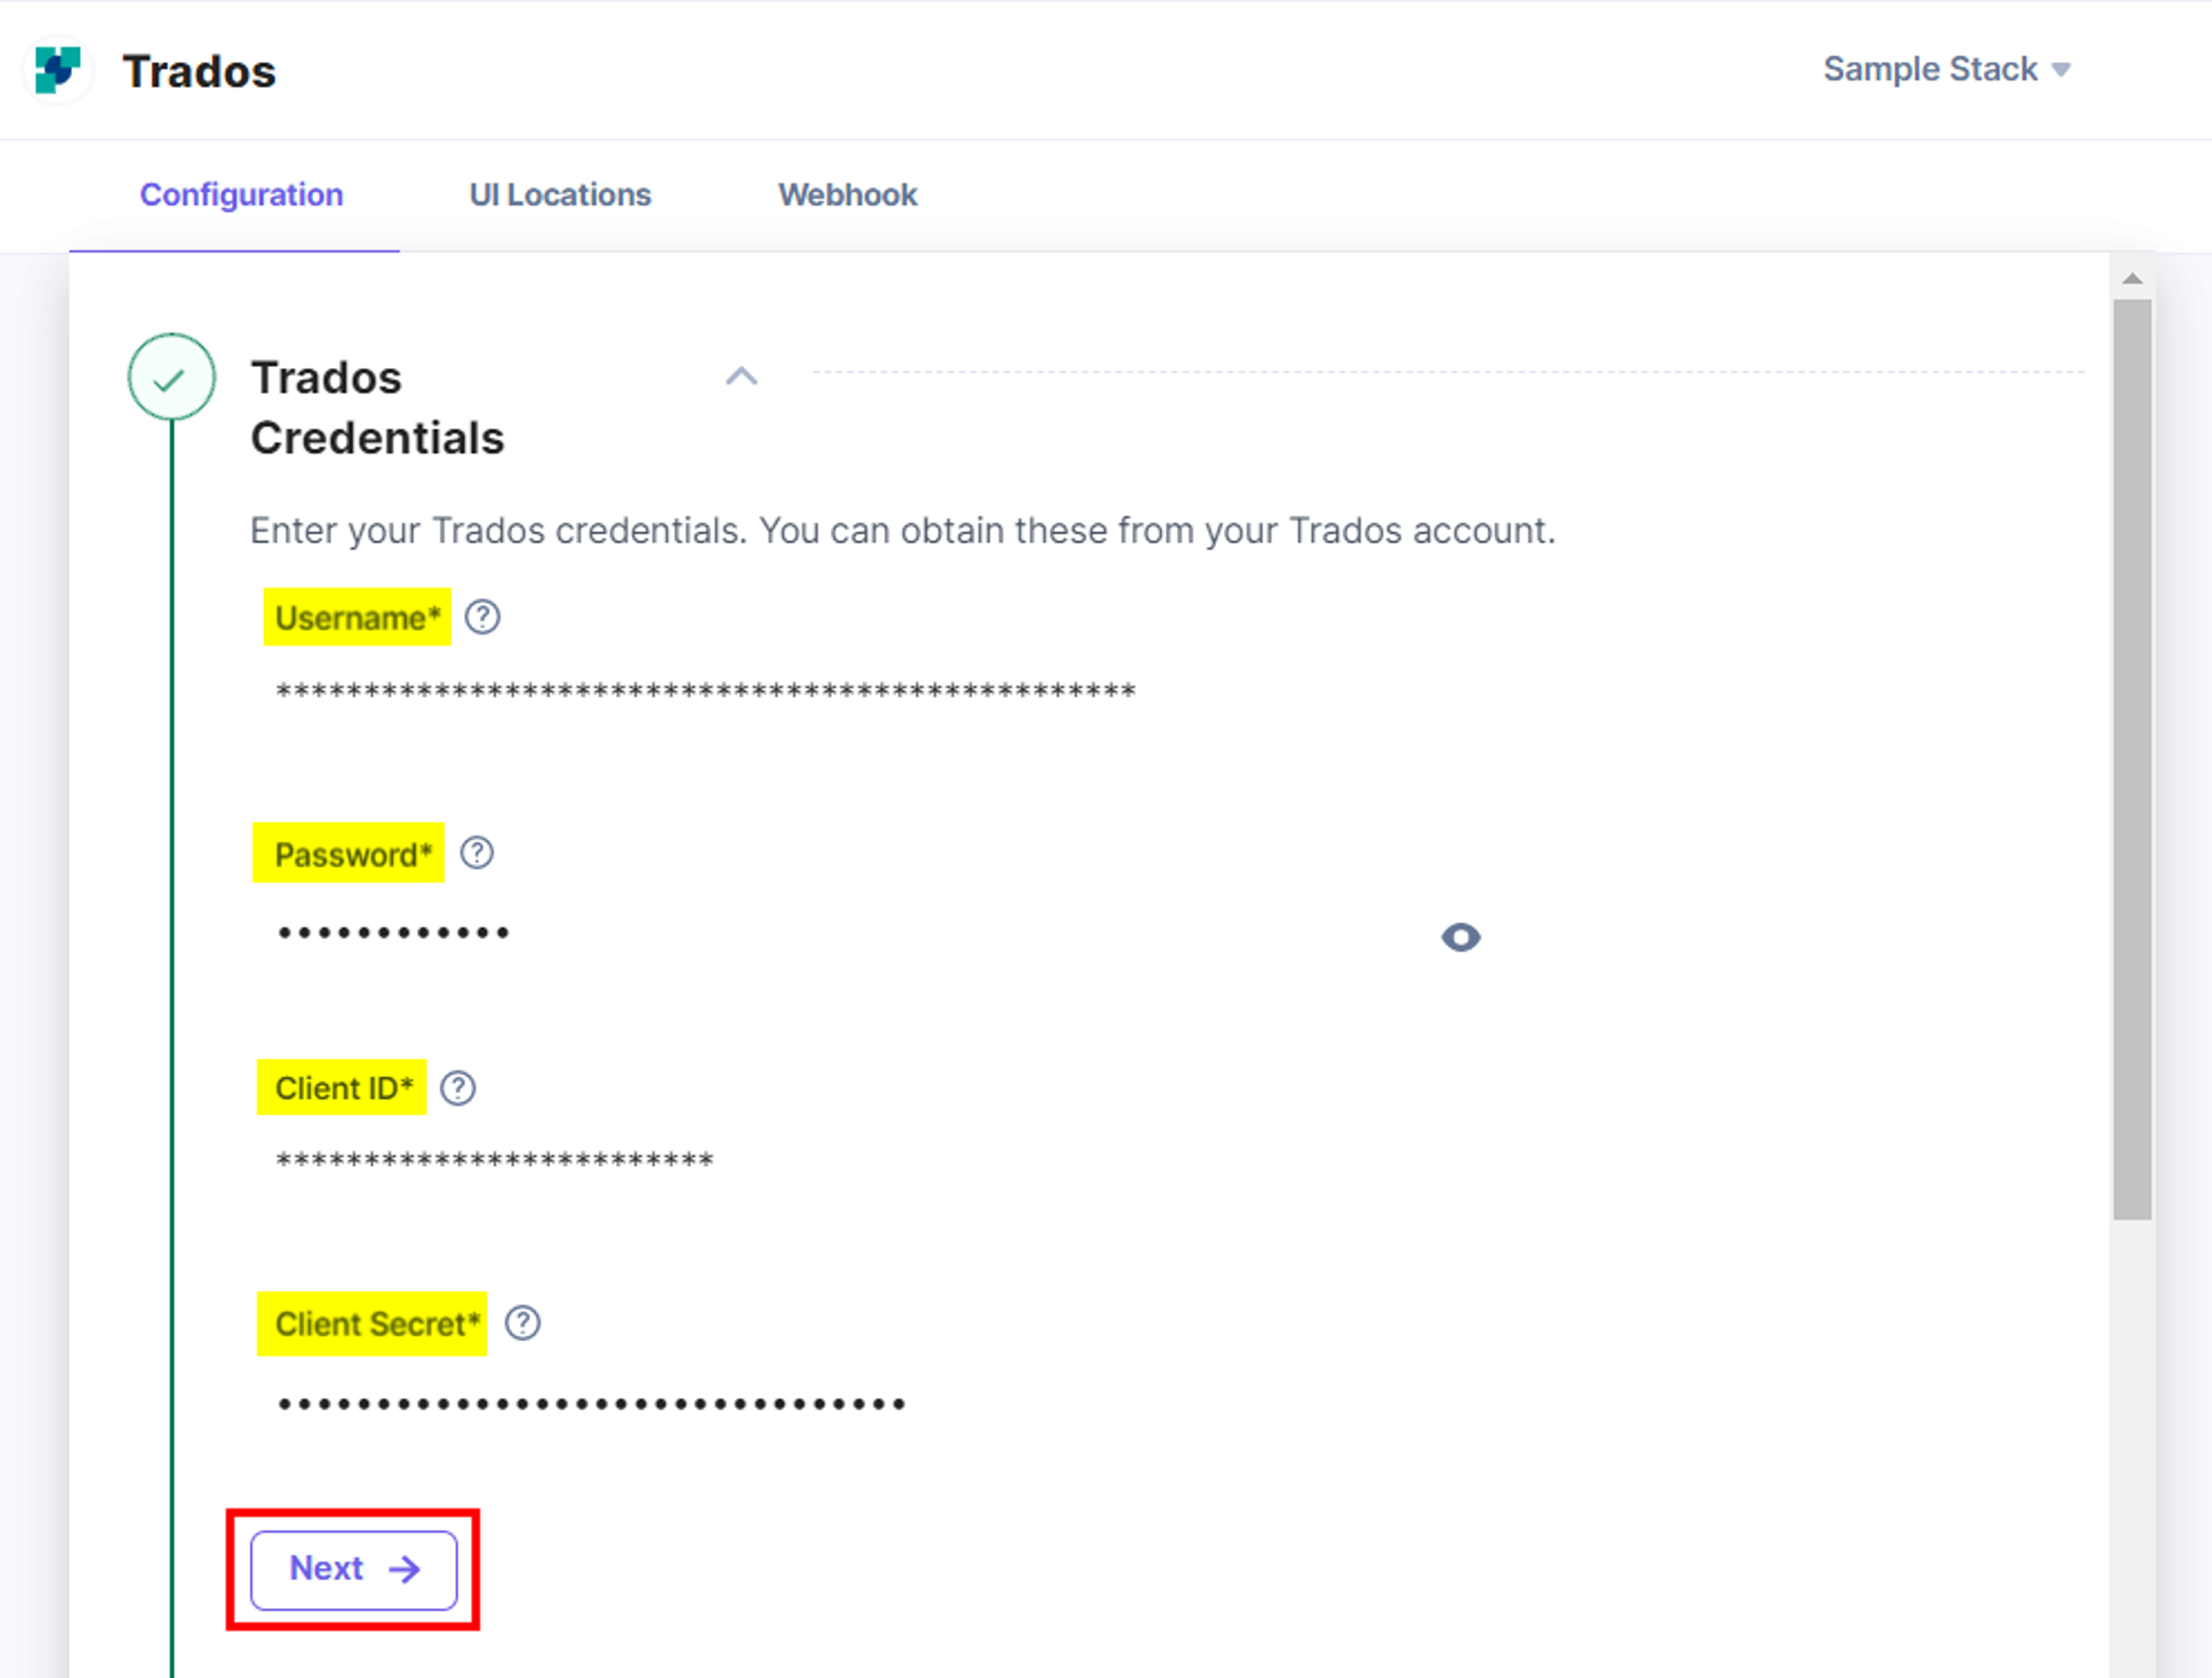Click the Trados app logo icon
The image size is (2212, 1678).
point(58,70)
